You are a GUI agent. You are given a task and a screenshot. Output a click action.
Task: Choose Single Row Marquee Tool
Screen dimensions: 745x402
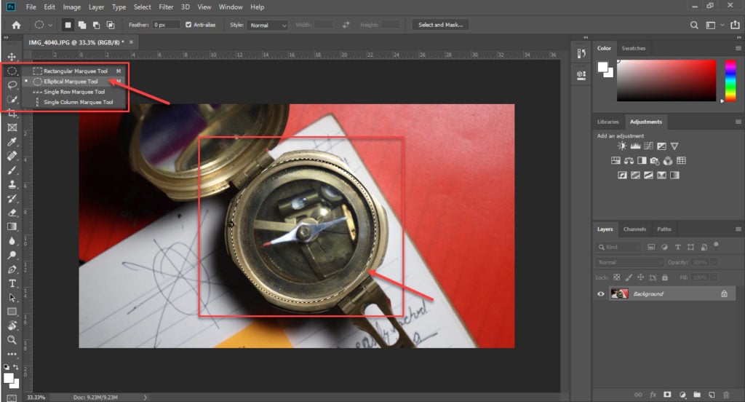coord(74,92)
